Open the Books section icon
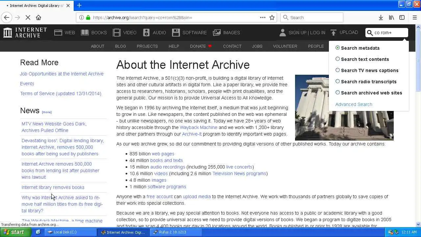Screen dimensions: 421x237 (x=85, y=33)
